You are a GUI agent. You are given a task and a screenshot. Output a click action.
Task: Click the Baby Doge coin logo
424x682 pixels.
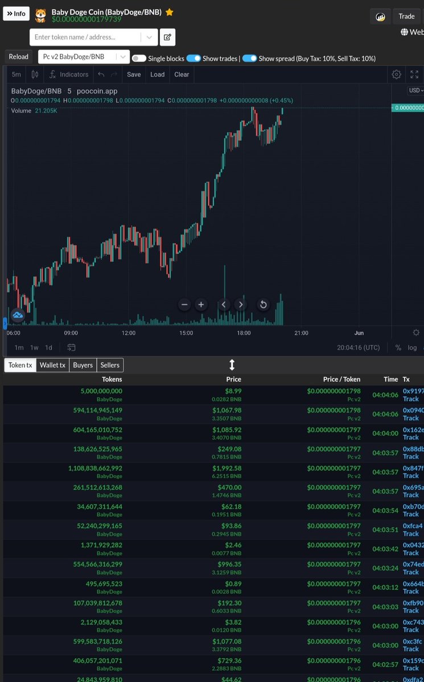tap(40, 15)
